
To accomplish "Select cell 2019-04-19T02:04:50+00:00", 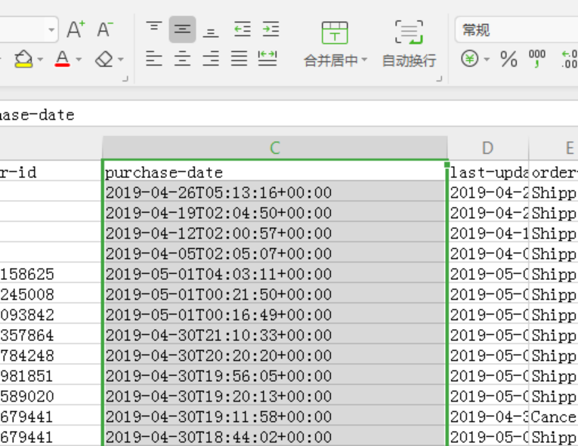I will pos(274,213).
